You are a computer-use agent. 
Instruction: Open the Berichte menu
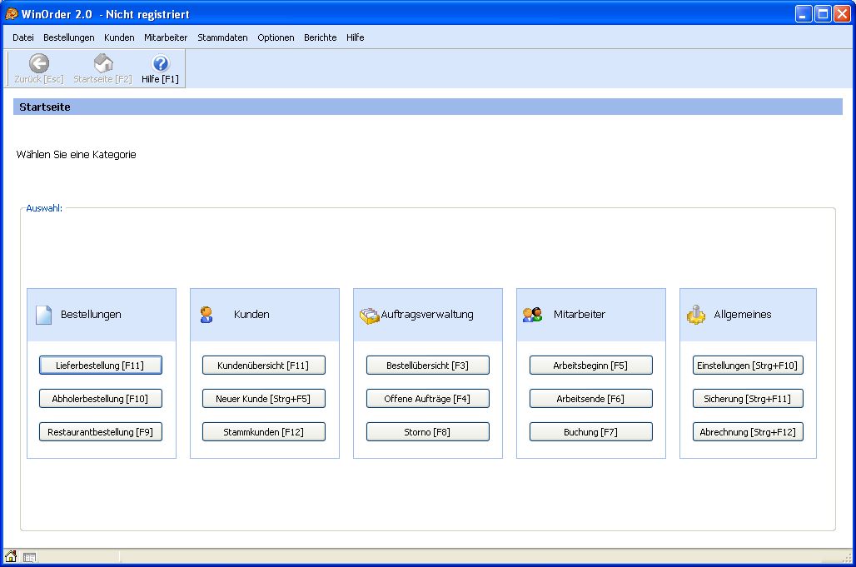320,37
